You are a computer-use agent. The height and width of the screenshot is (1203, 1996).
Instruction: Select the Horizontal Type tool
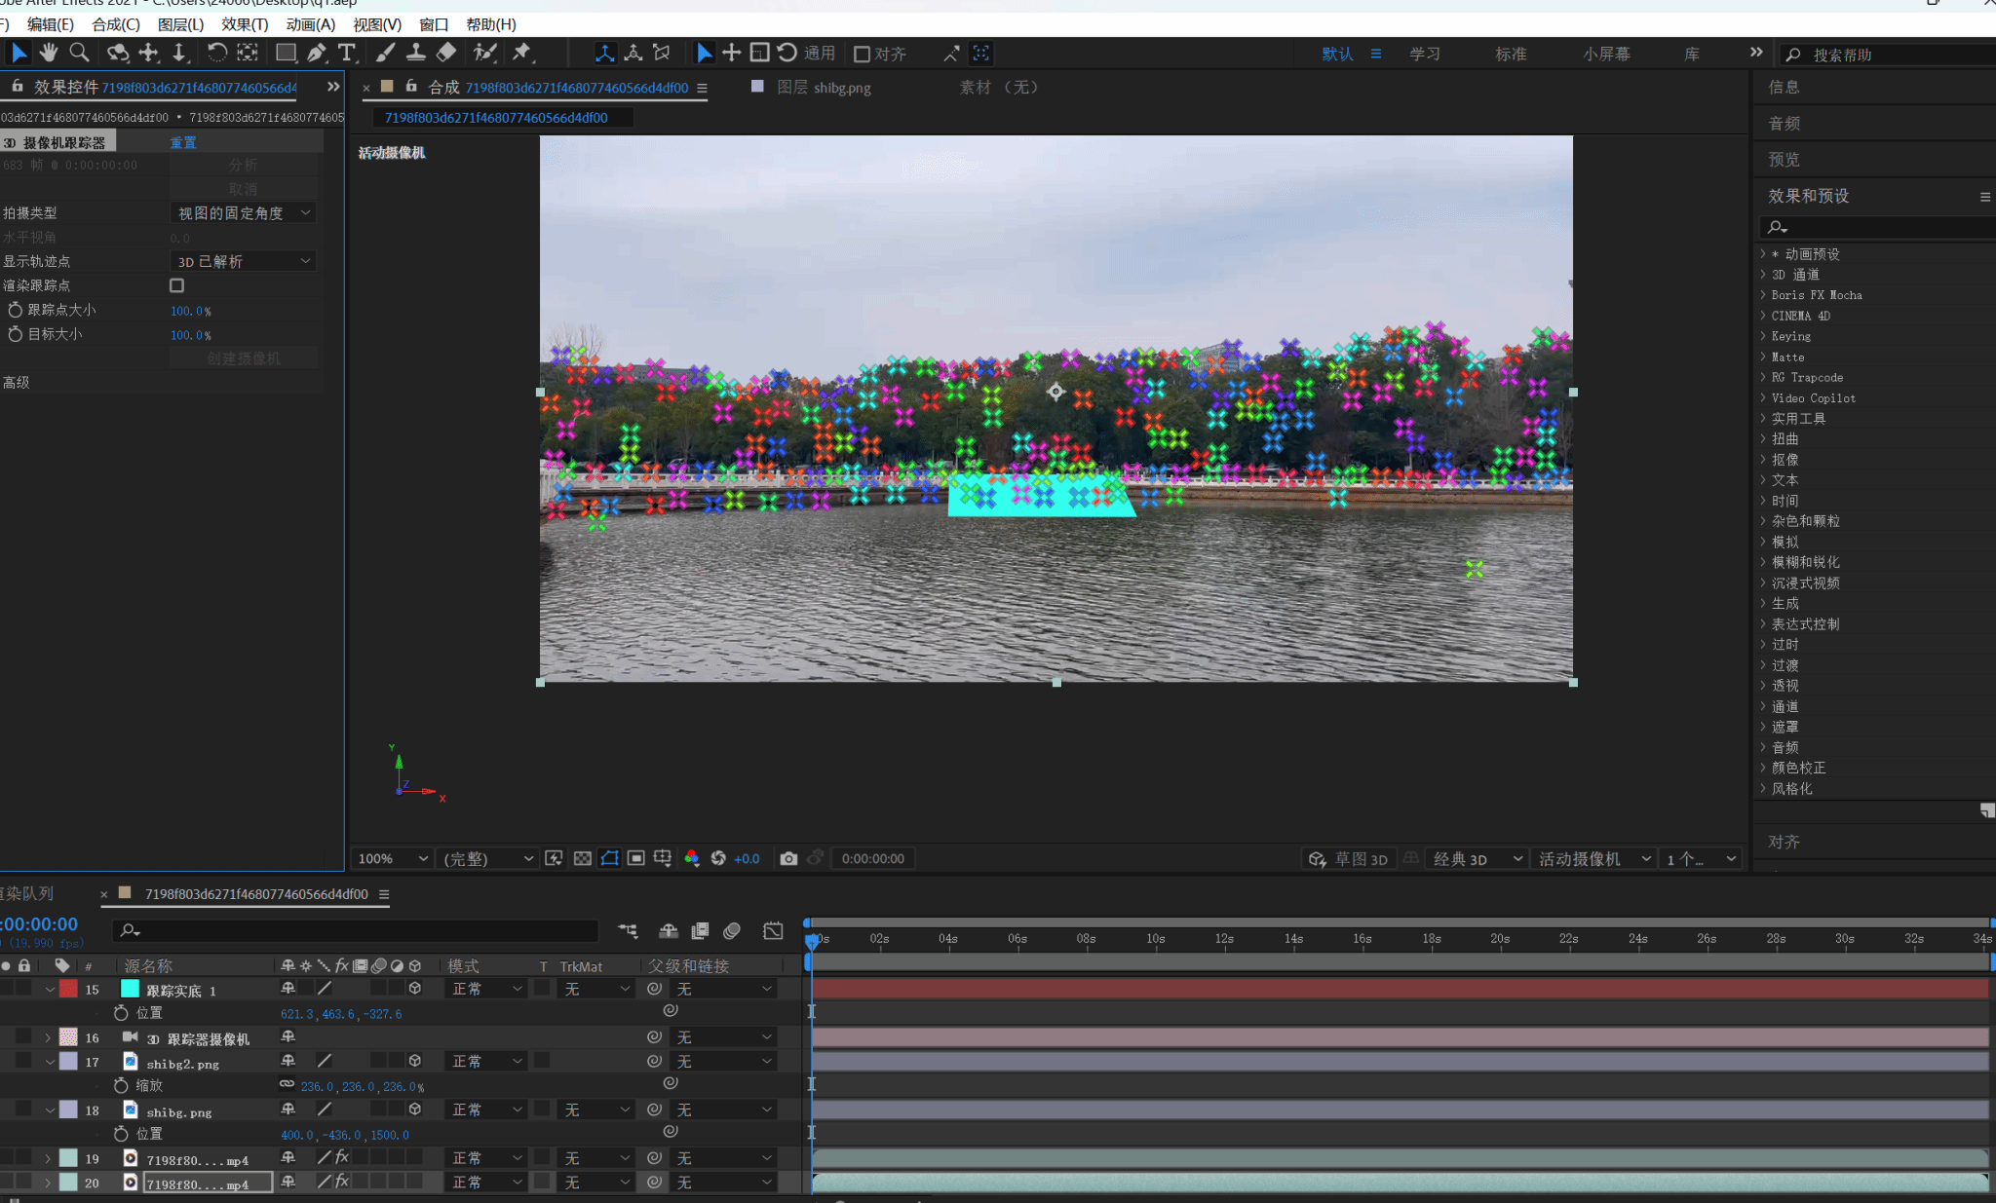(346, 53)
